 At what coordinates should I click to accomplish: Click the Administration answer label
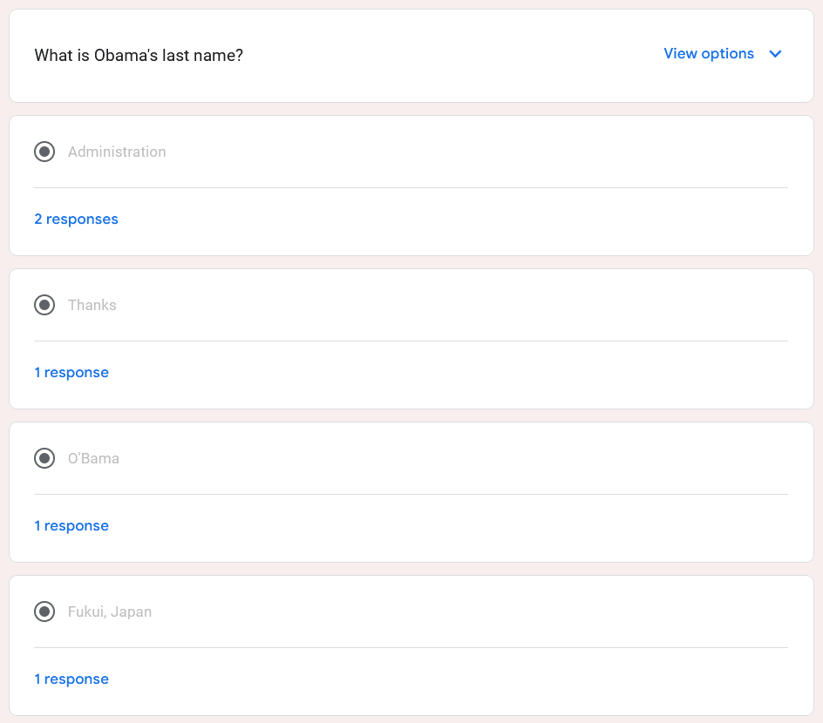click(117, 152)
